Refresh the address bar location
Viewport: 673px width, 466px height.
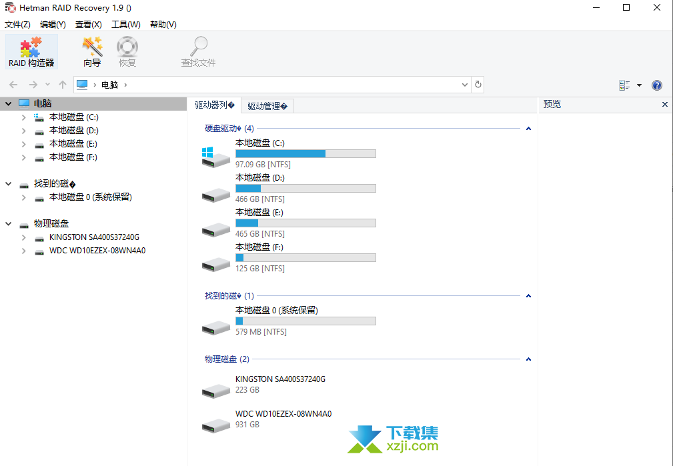click(478, 85)
